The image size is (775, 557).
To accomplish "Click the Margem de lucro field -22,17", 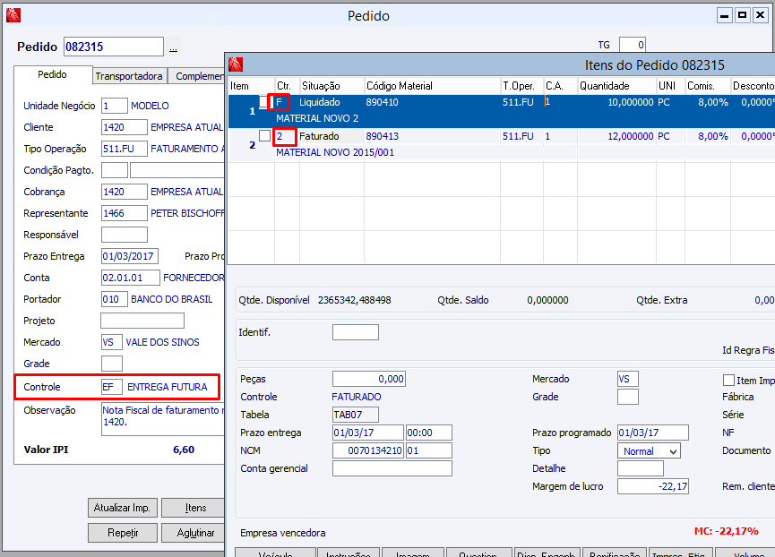I will pyautogui.click(x=653, y=486).
